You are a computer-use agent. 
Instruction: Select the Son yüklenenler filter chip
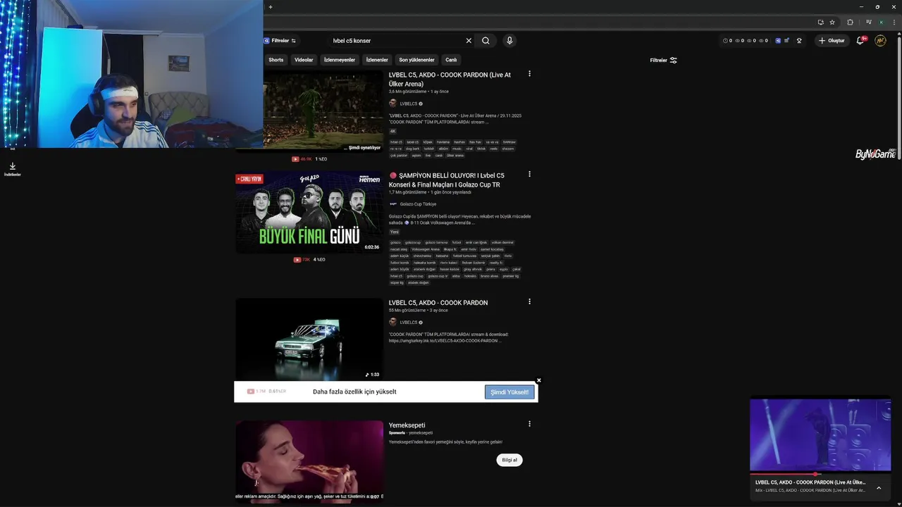pos(416,60)
